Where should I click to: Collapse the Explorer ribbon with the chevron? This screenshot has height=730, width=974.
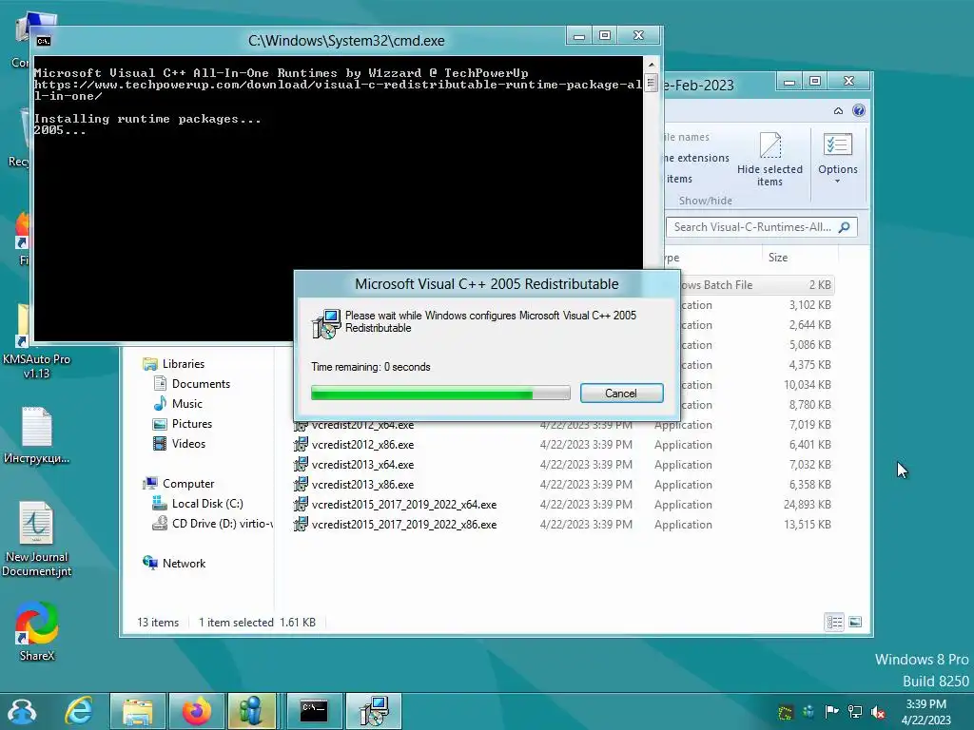pos(838,110)
